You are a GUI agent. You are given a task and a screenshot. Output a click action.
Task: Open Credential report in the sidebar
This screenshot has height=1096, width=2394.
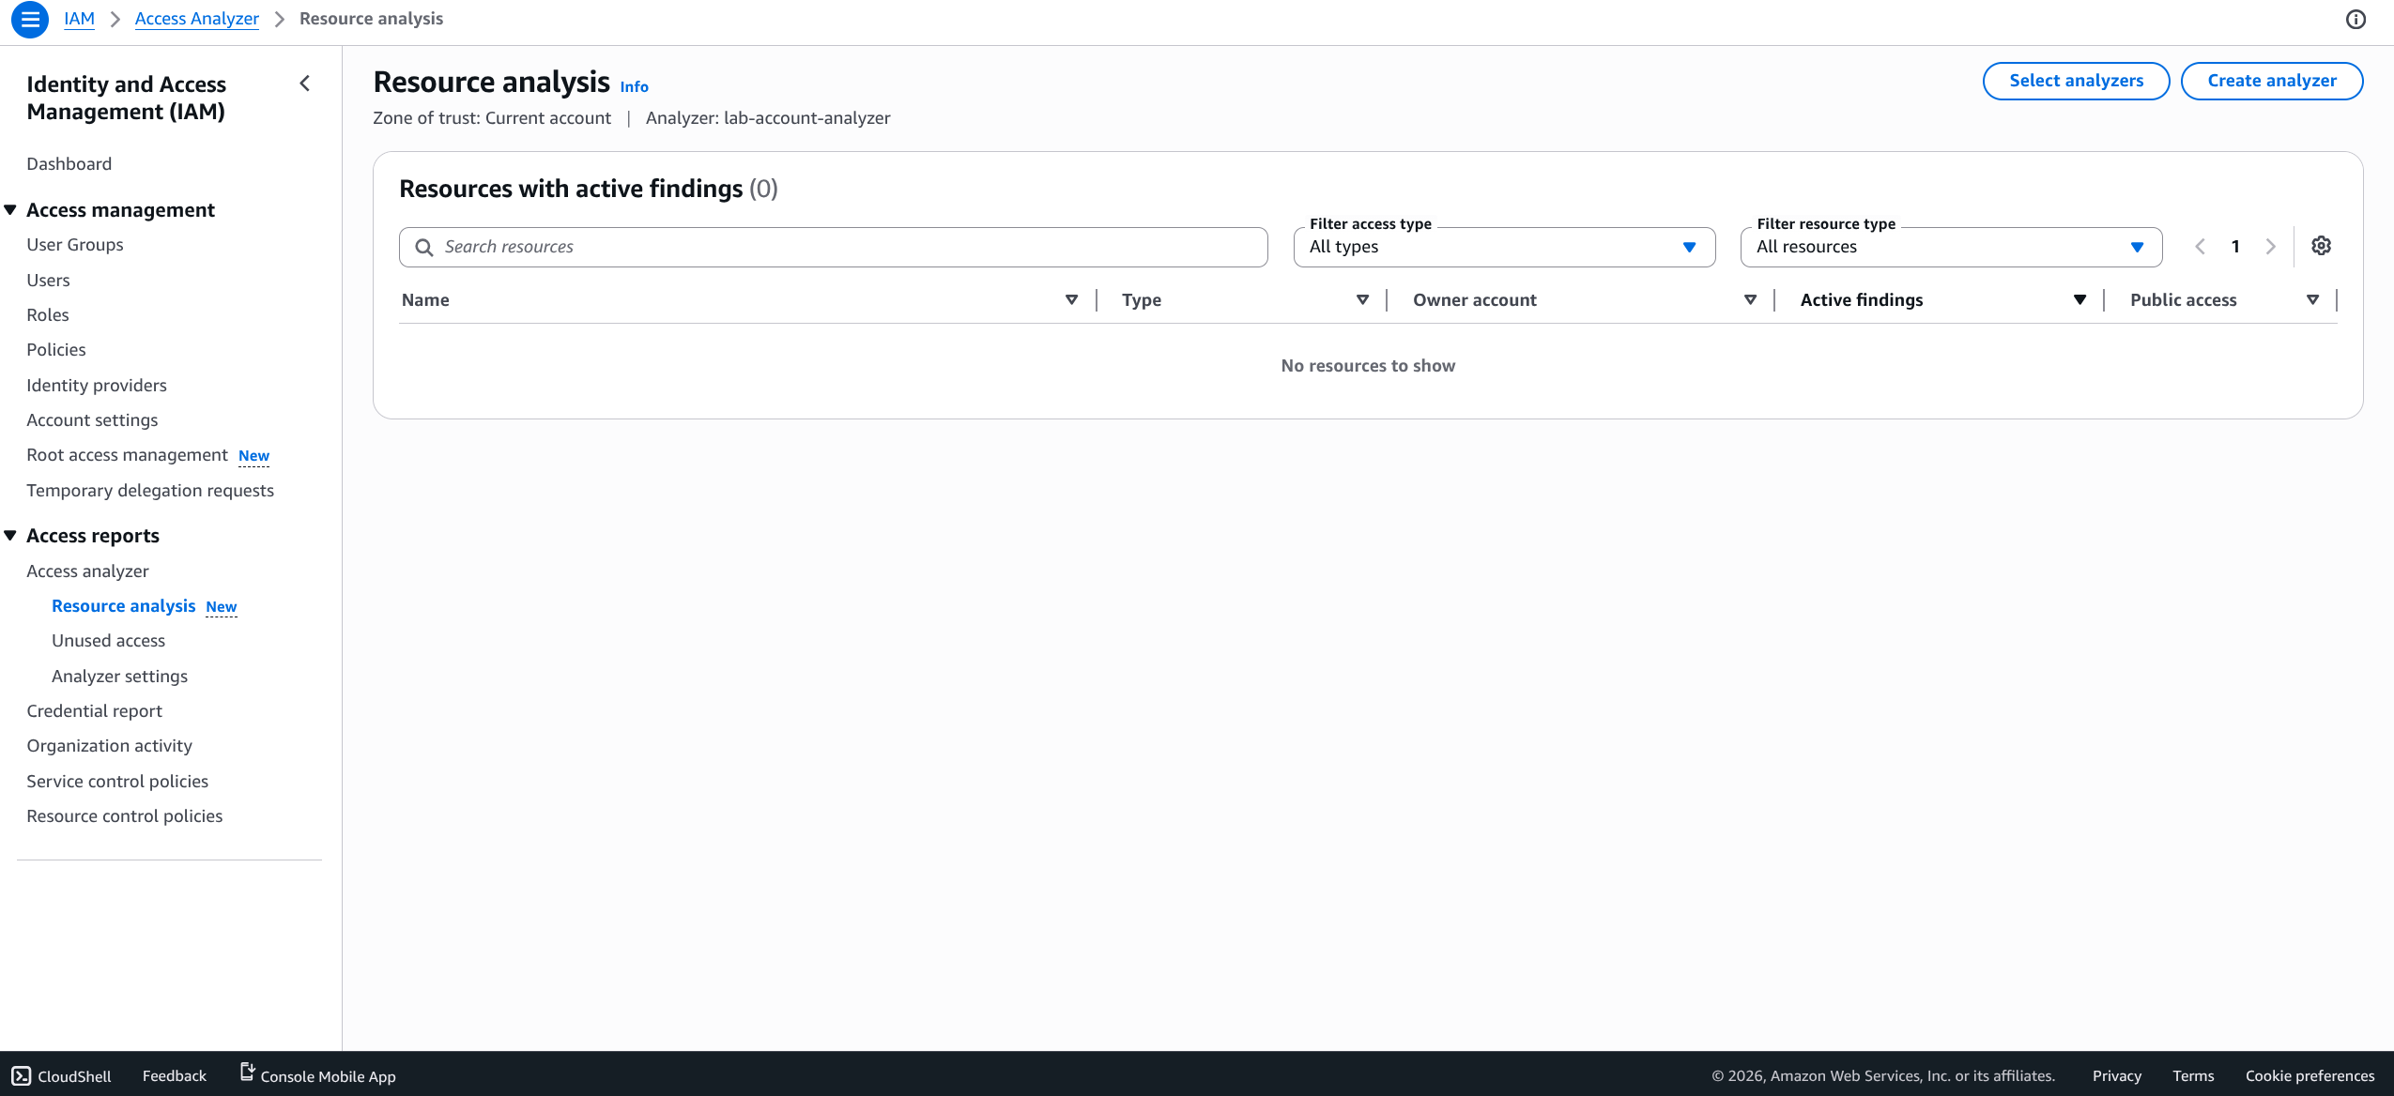point(94,711)
